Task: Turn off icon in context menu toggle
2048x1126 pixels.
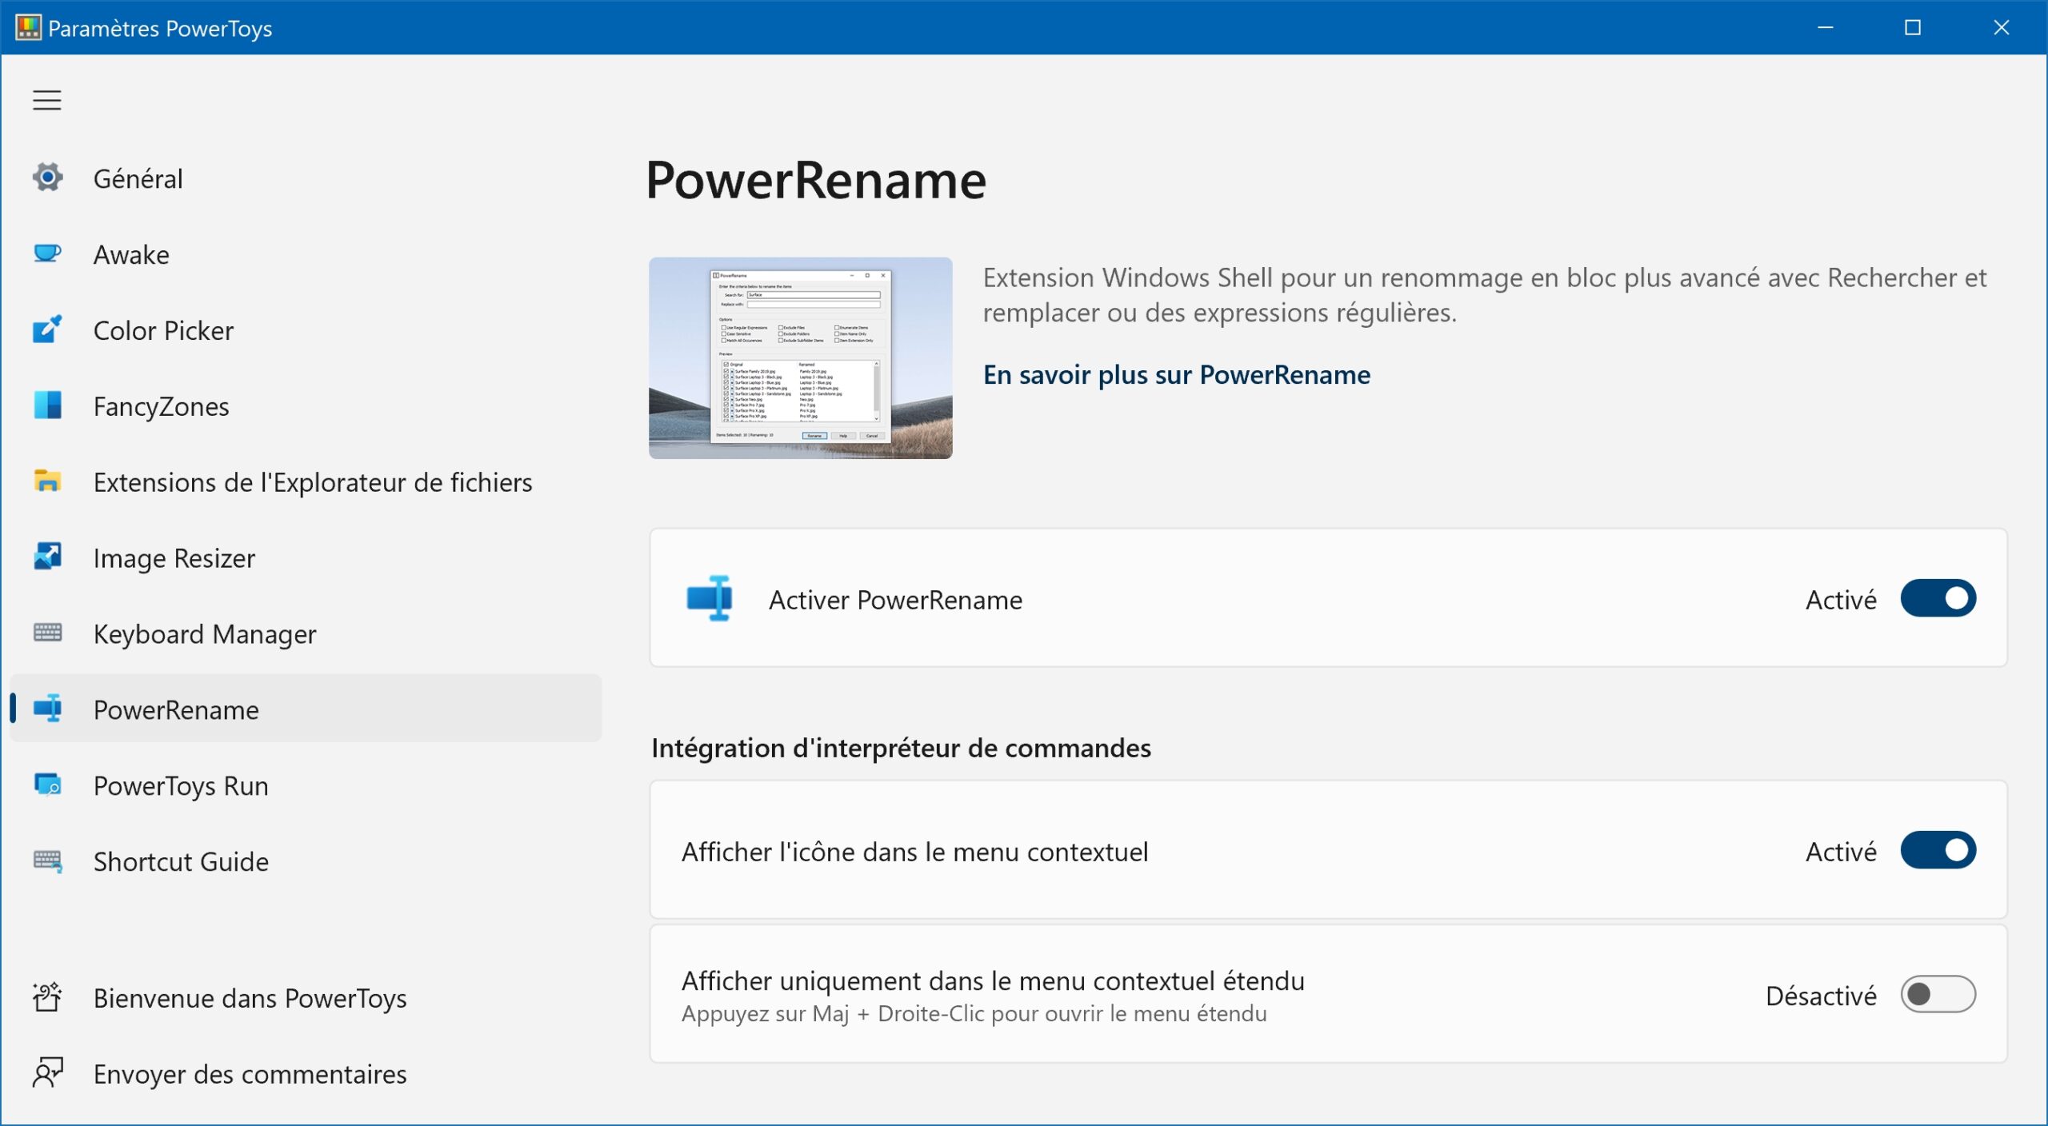Action: [x=1938, y=850]
